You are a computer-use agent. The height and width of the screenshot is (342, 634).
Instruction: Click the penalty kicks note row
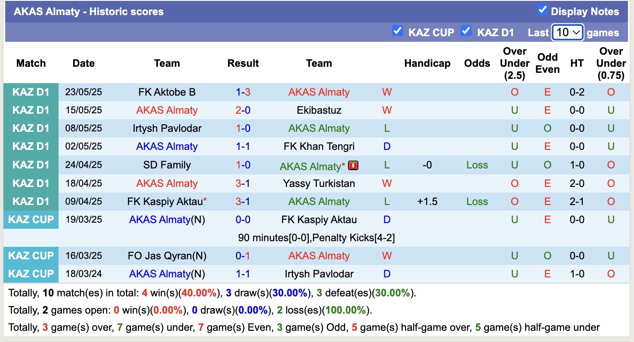[x=317, y=237]
